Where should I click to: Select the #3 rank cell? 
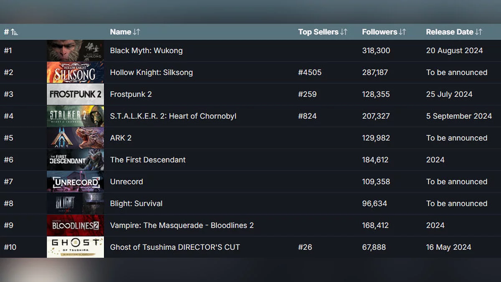tap(8, 94)
